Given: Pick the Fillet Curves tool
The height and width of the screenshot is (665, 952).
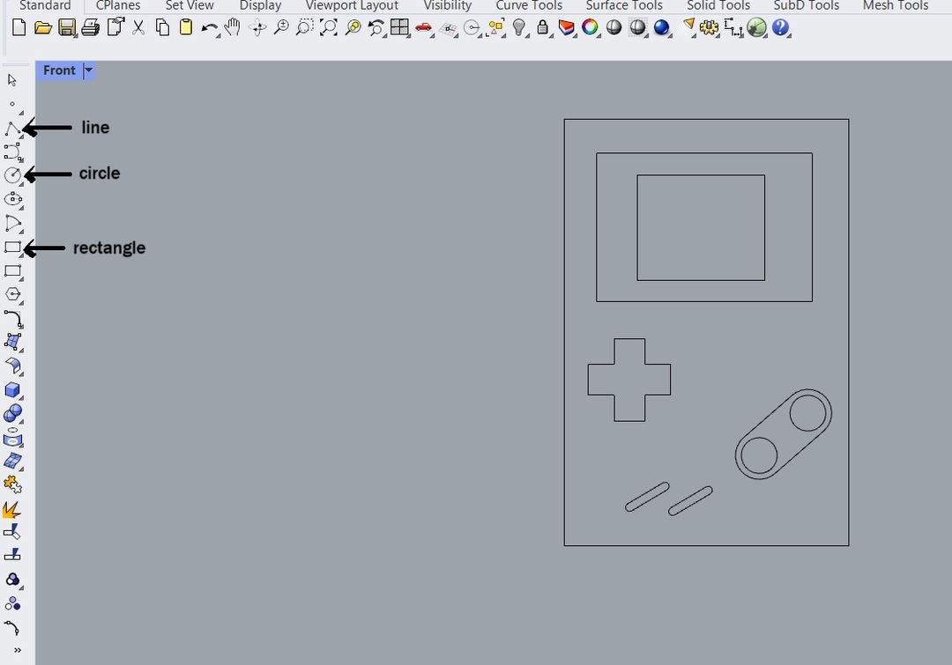Looking at the screenshot, I should (x=12, y=319).
